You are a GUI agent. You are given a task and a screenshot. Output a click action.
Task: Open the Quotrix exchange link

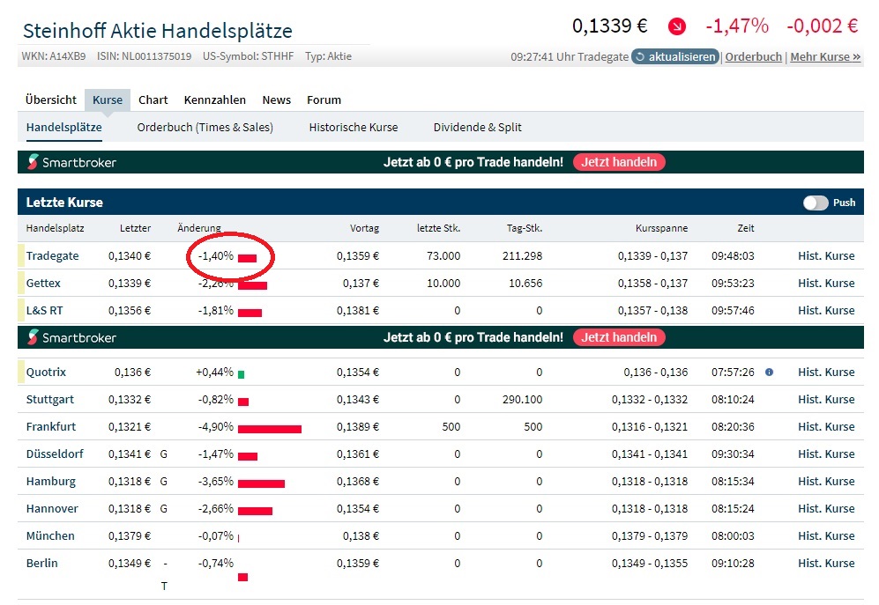[46, 372]
